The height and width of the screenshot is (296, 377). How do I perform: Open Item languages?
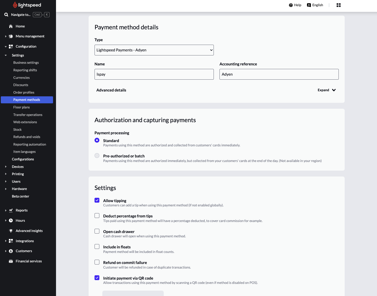coord(25,152)
